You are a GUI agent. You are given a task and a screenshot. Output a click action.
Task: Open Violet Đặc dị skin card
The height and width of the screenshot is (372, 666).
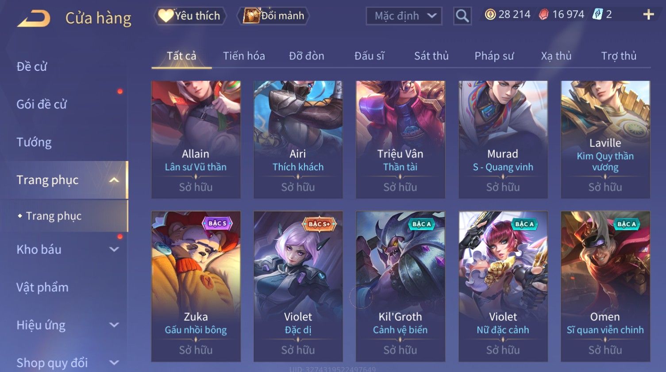298,286
